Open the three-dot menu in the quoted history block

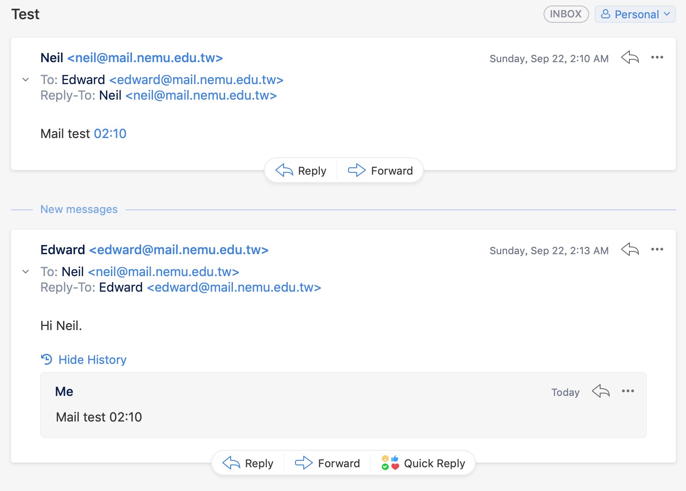pos(628,391)
